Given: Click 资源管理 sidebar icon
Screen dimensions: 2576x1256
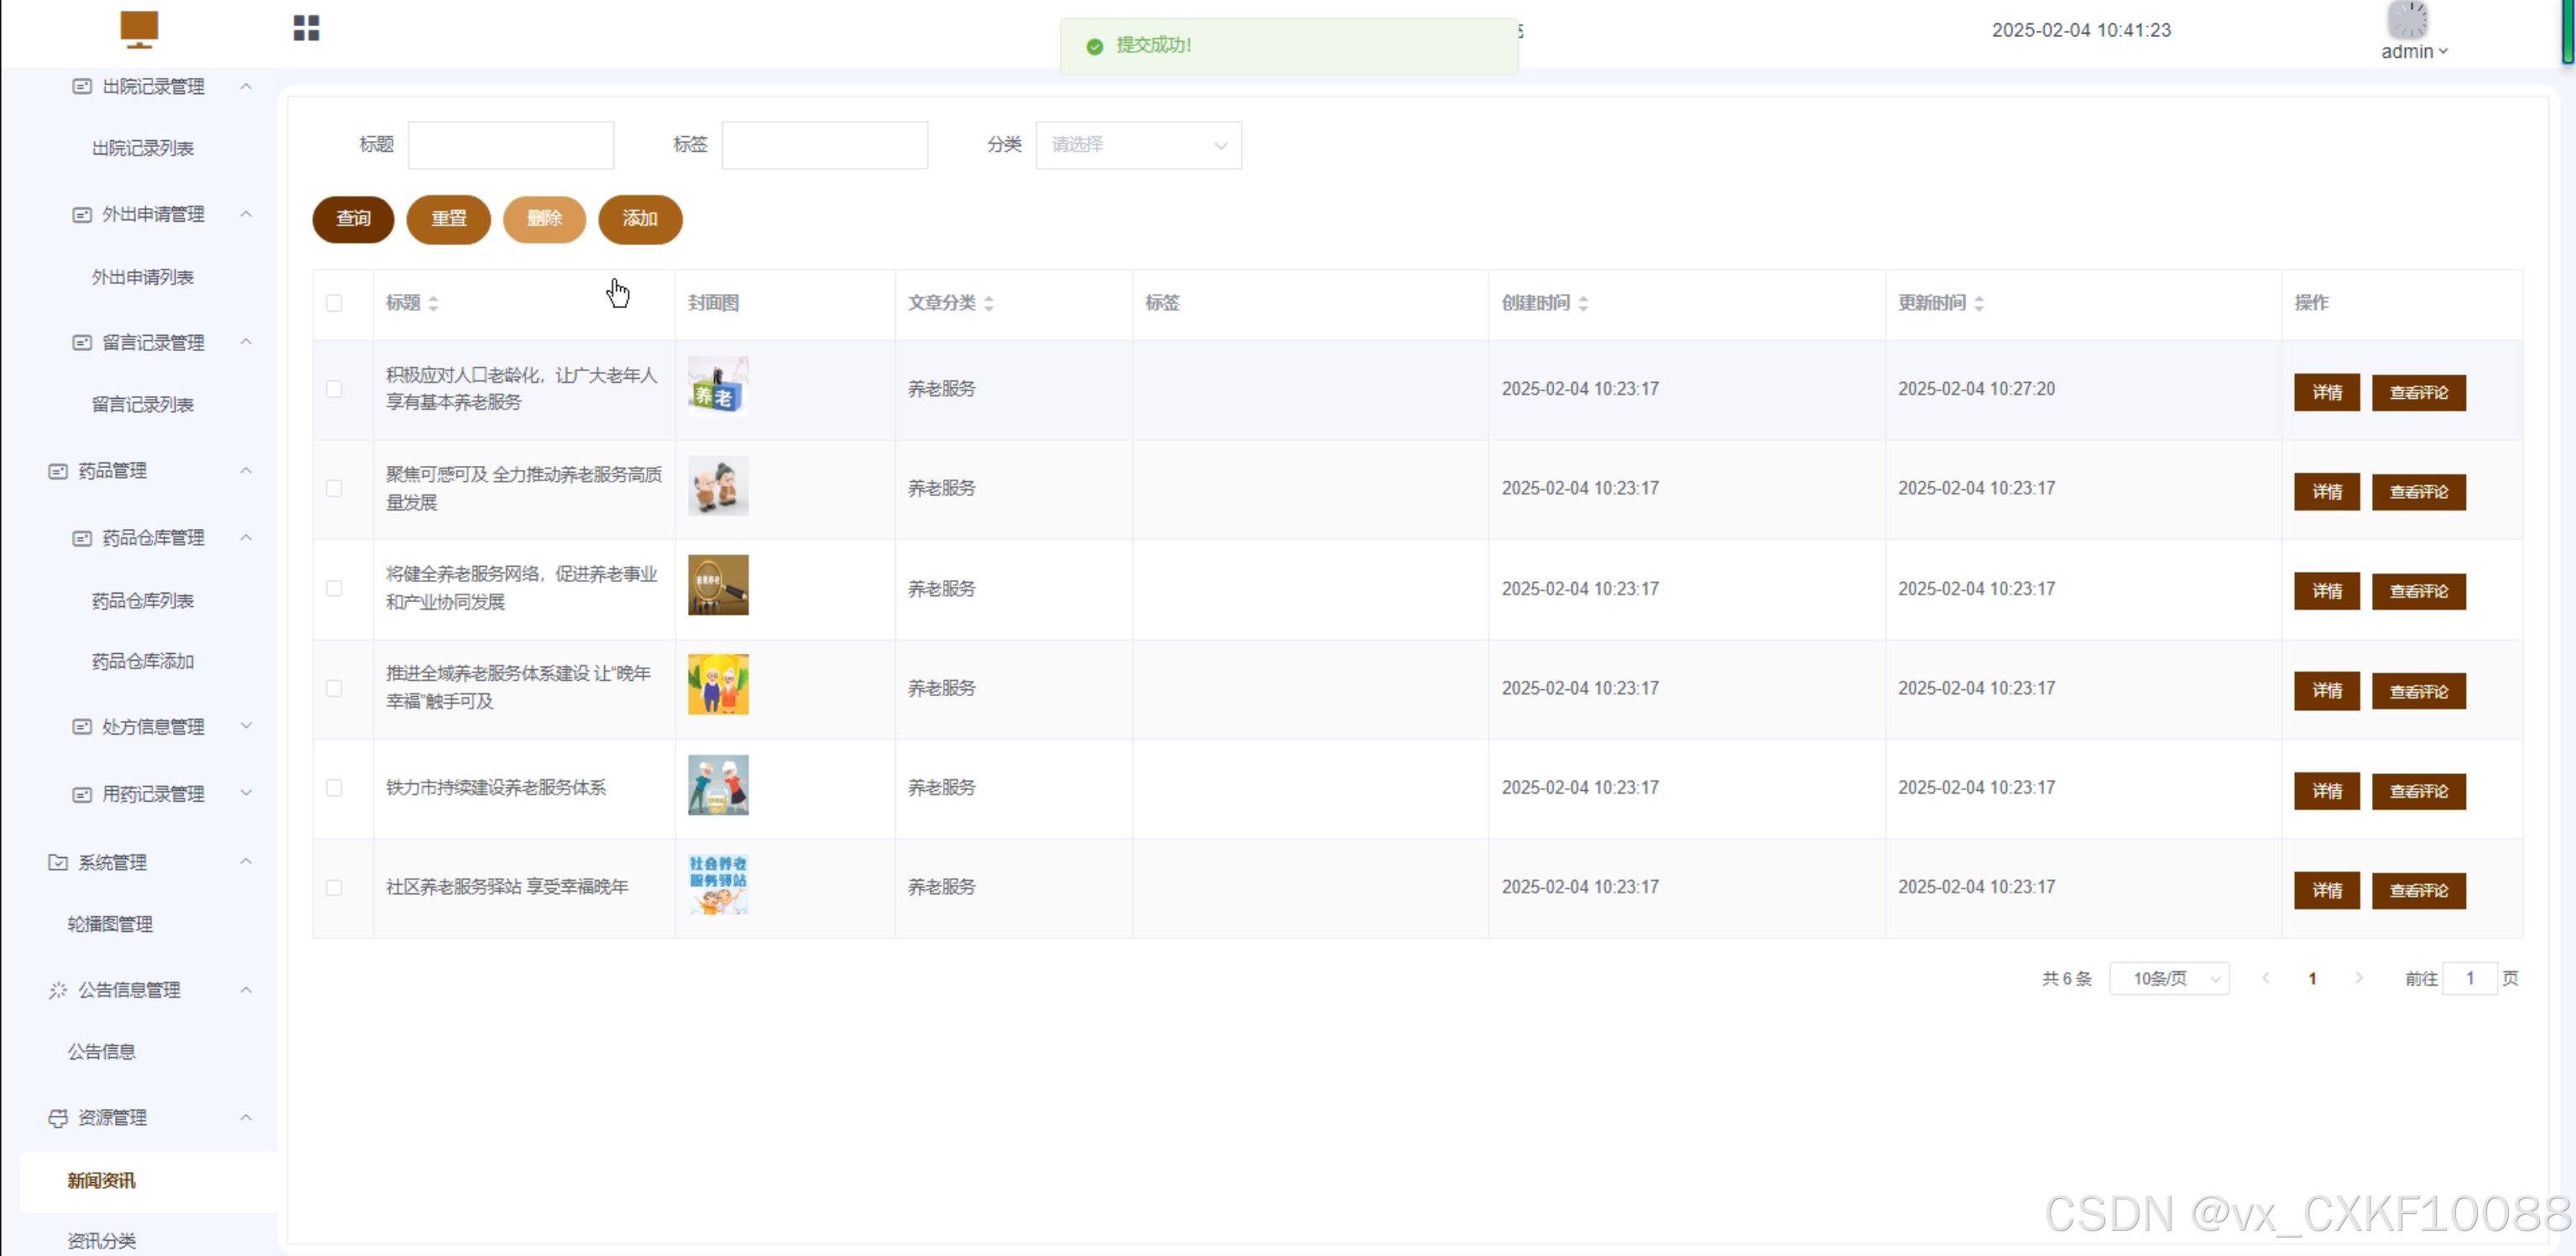Looking at the screenshot, I should (58, 1117).
